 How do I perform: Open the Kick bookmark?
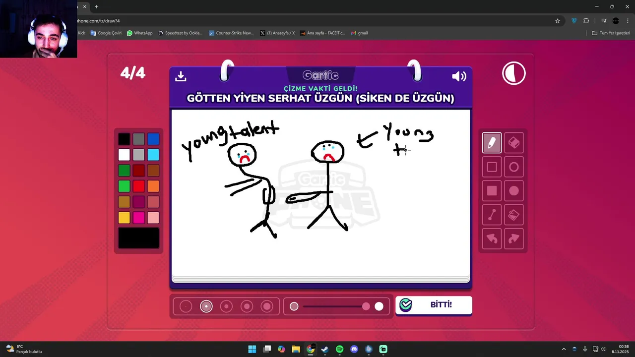click(x=81, y=33)
